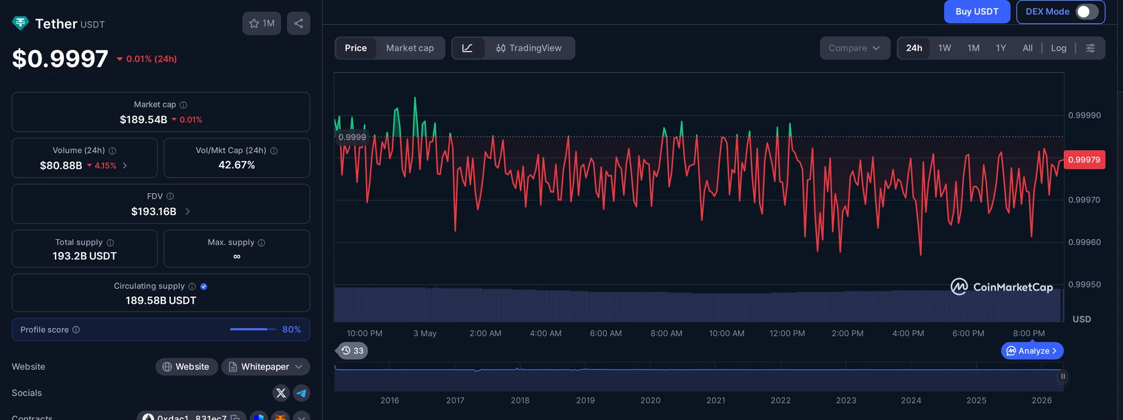The width and height of the screenshot is (1123, 420).
Task: Open the 33 history events badge
Action: pos(353,350)
